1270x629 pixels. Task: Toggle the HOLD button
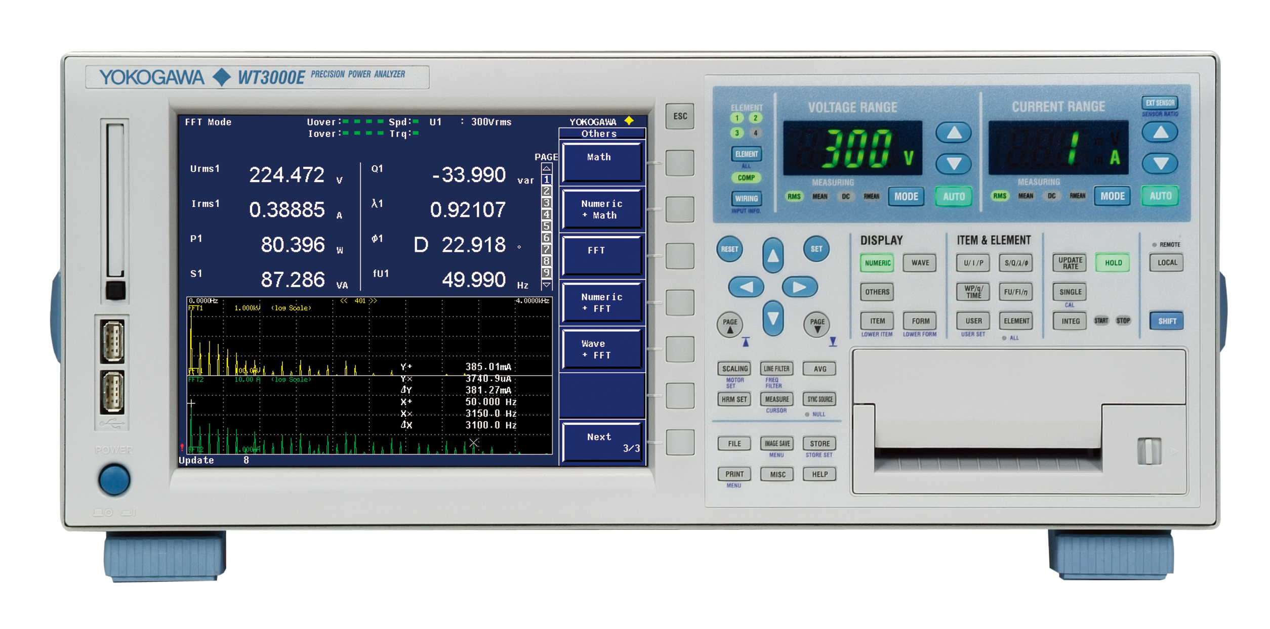coord(1113,263)
